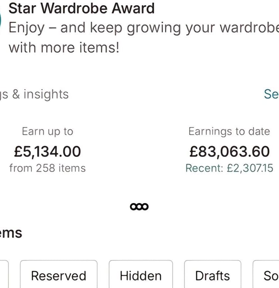Select the 'Earn up to' label

click(x=48, y=132)
